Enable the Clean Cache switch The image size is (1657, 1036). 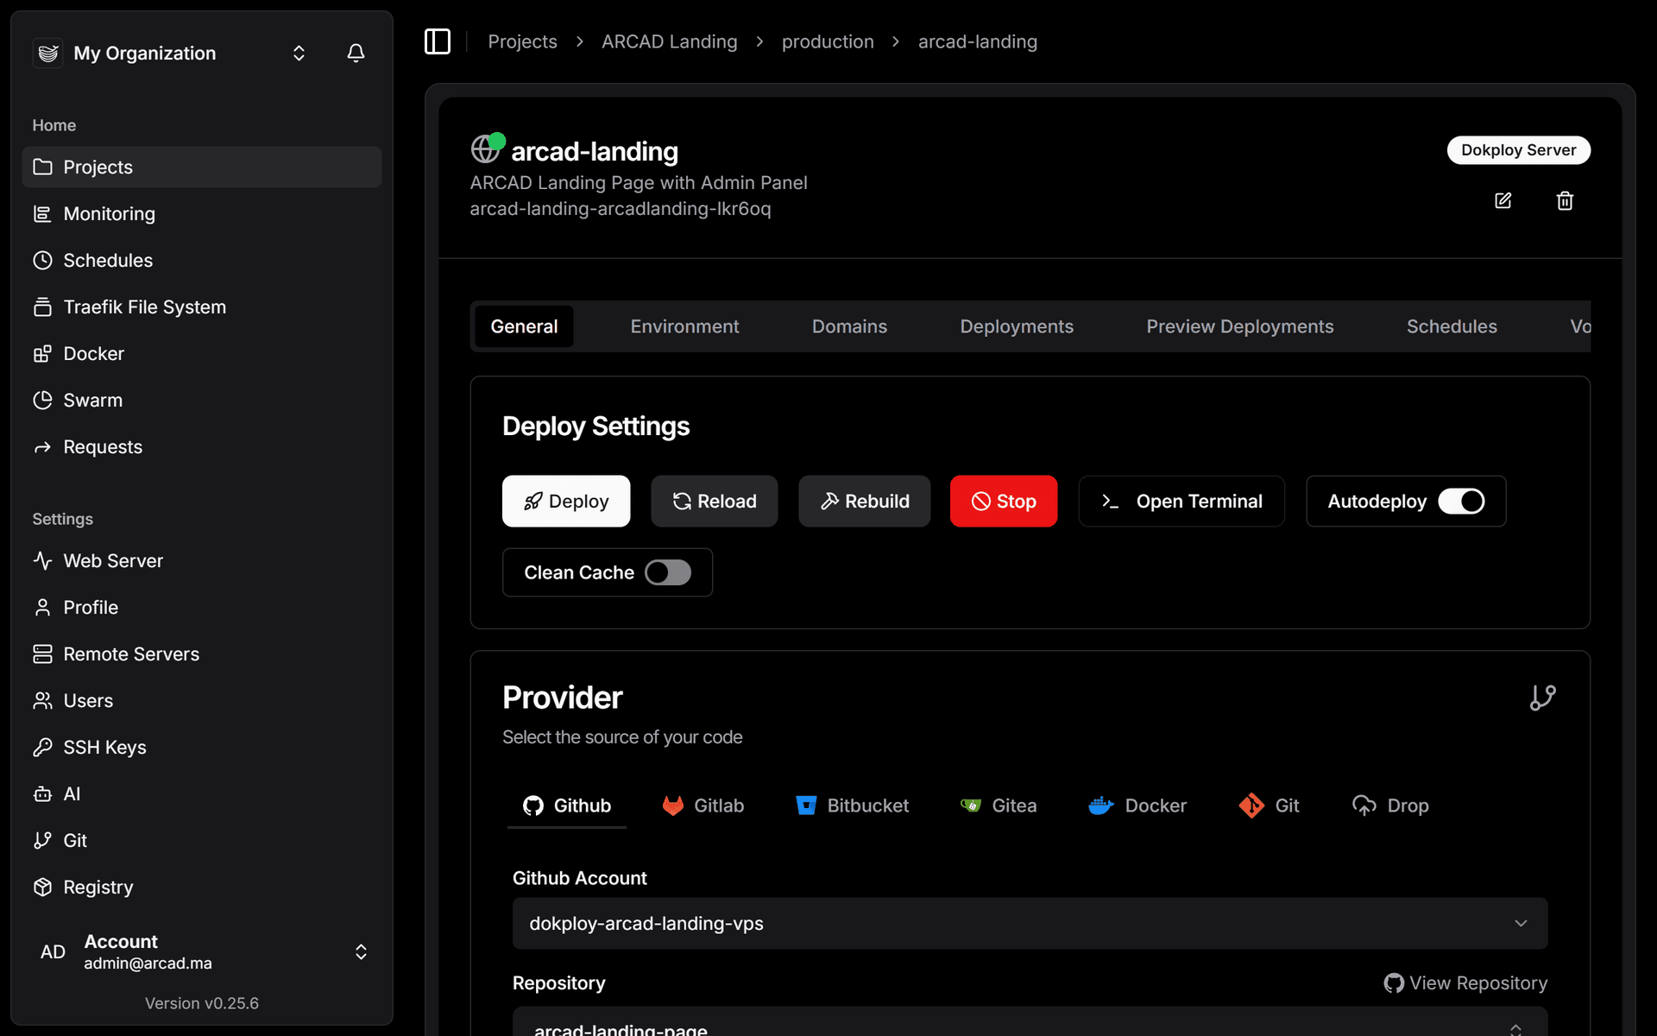point(668,572)
